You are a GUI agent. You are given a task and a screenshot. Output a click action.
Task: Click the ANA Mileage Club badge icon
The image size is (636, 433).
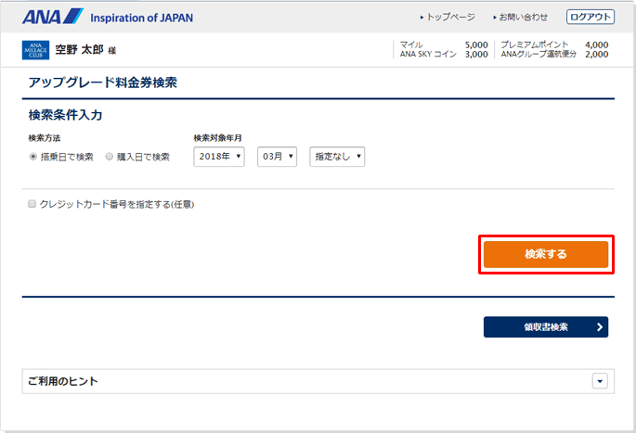tap(34, 50)
